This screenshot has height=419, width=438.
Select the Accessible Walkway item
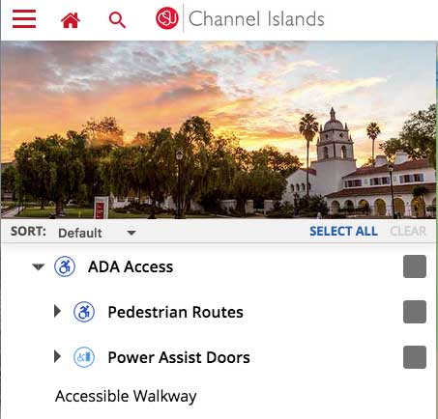tap(126, 396)
